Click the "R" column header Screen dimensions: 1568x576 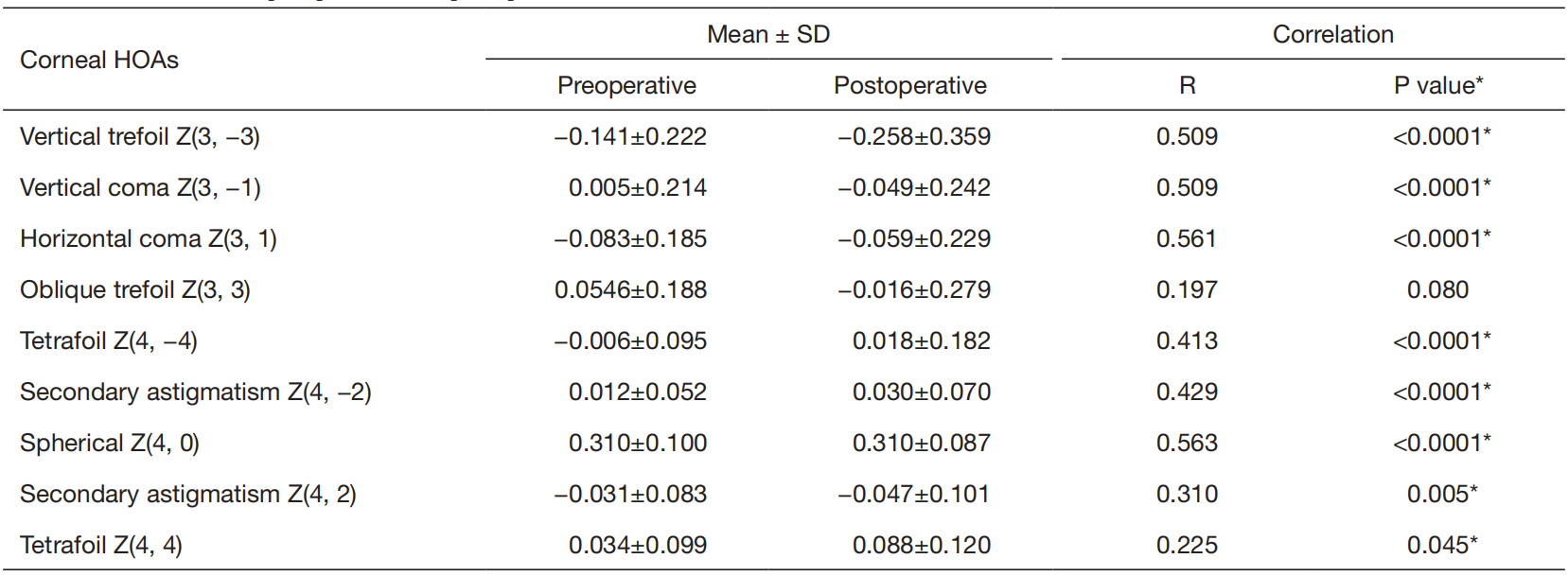pyautogui.click(x=1188, y=86)
